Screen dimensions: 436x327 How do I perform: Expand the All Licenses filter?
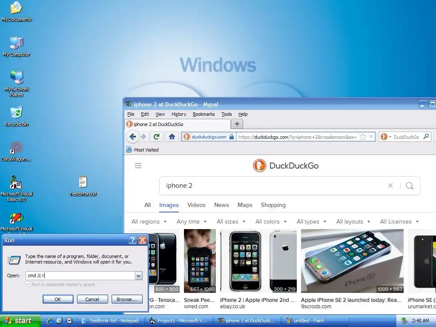399,221
